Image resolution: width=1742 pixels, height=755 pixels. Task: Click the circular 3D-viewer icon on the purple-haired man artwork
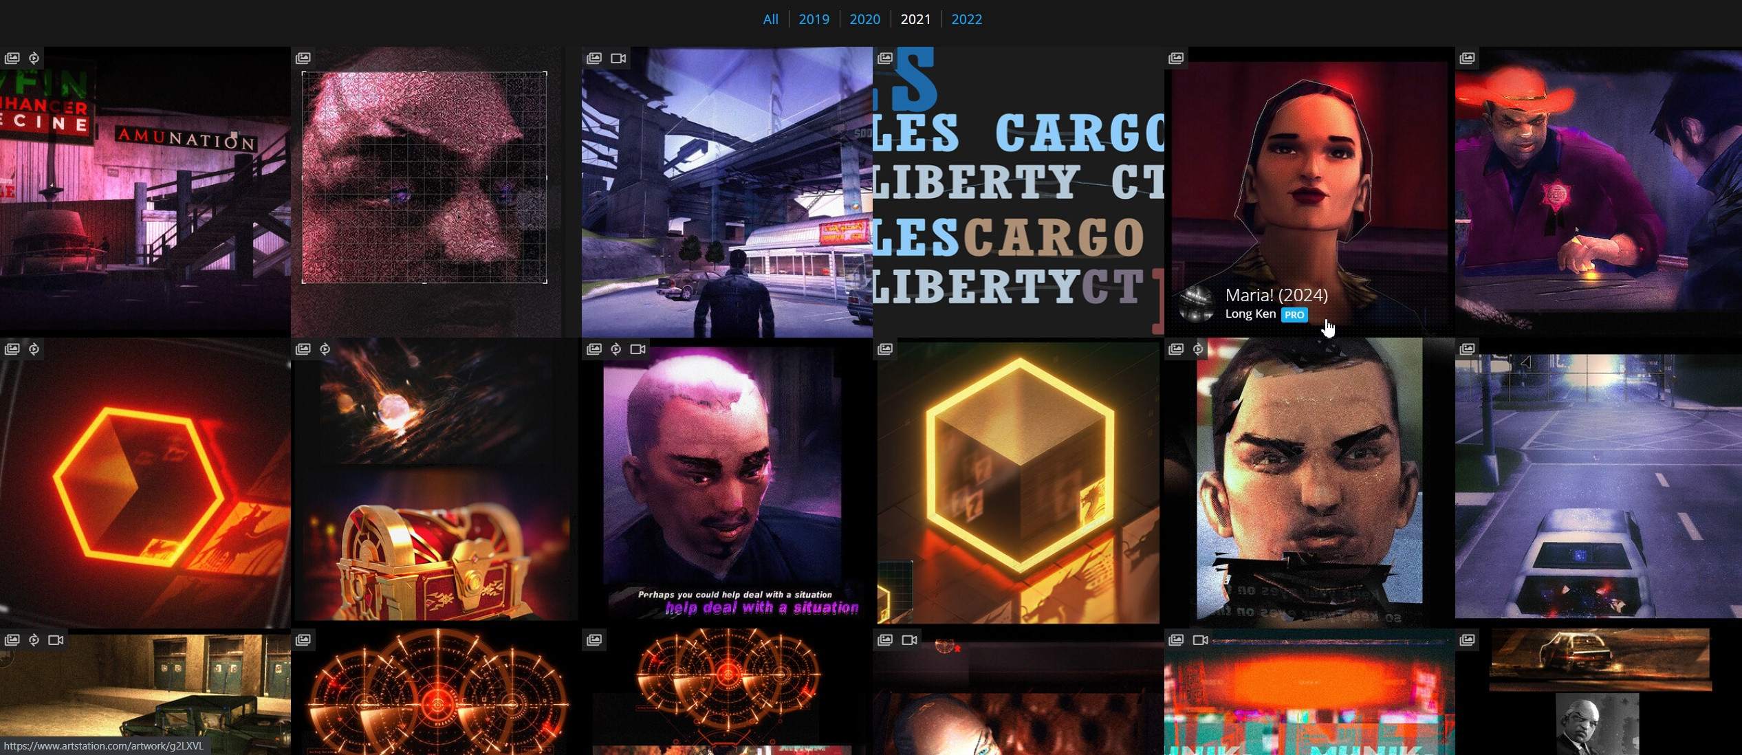point(616,349)
